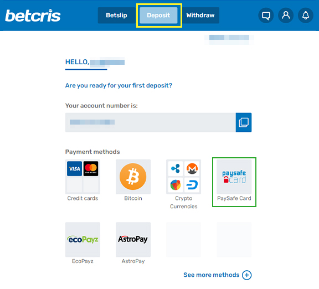The image size is (319, 289).
Task: Switch to the Betslip tab
Action: (x=116, y=16)
